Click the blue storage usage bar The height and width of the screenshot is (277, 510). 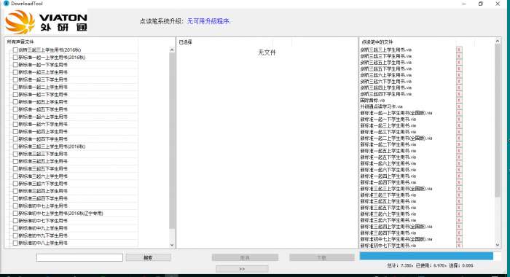426,256
